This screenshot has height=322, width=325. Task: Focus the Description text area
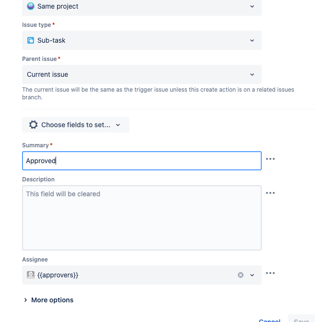point(142,218)
